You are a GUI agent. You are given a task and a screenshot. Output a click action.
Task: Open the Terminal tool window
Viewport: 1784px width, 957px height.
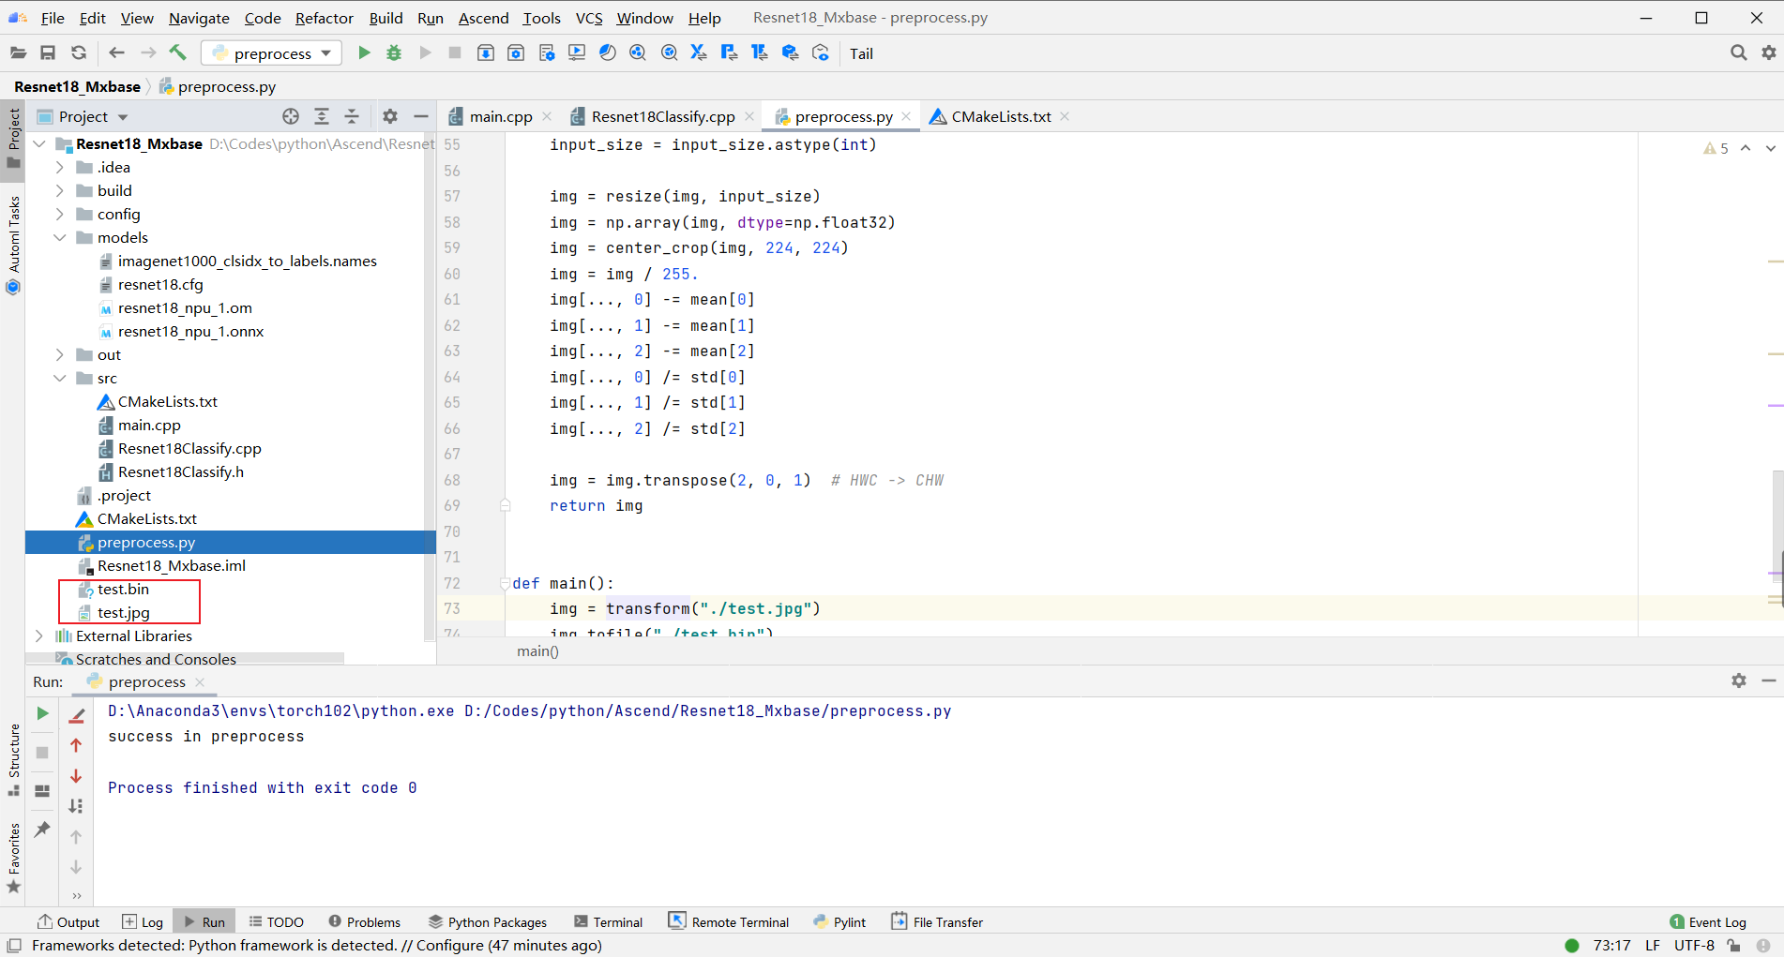pos(609,921)
